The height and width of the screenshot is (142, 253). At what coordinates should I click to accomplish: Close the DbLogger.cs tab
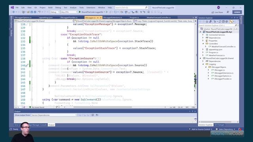(101, 17)
